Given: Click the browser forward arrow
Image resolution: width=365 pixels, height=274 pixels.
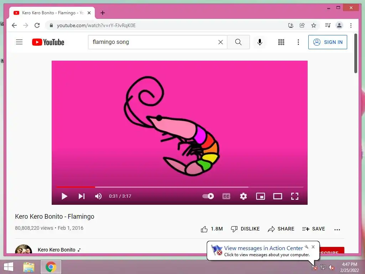Looking at the screenshot, I should (x=26, y=25).
